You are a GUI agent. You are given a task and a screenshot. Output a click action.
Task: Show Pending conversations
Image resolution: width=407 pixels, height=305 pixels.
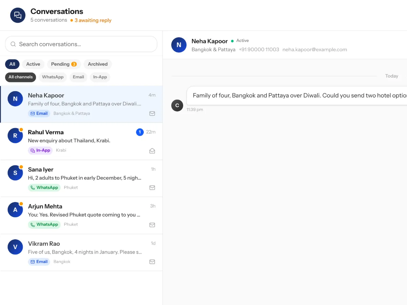[64, 64]
